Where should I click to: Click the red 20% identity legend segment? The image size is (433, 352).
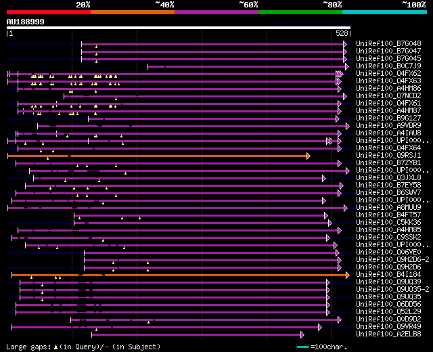click(x=49, y=12)
